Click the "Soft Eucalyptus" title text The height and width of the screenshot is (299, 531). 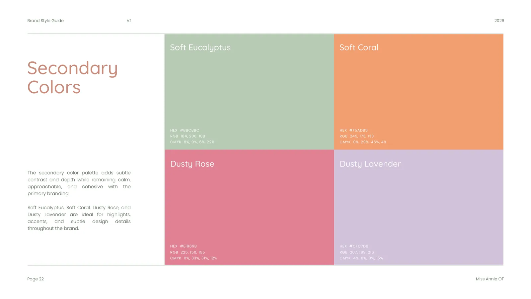pos(200,48)
